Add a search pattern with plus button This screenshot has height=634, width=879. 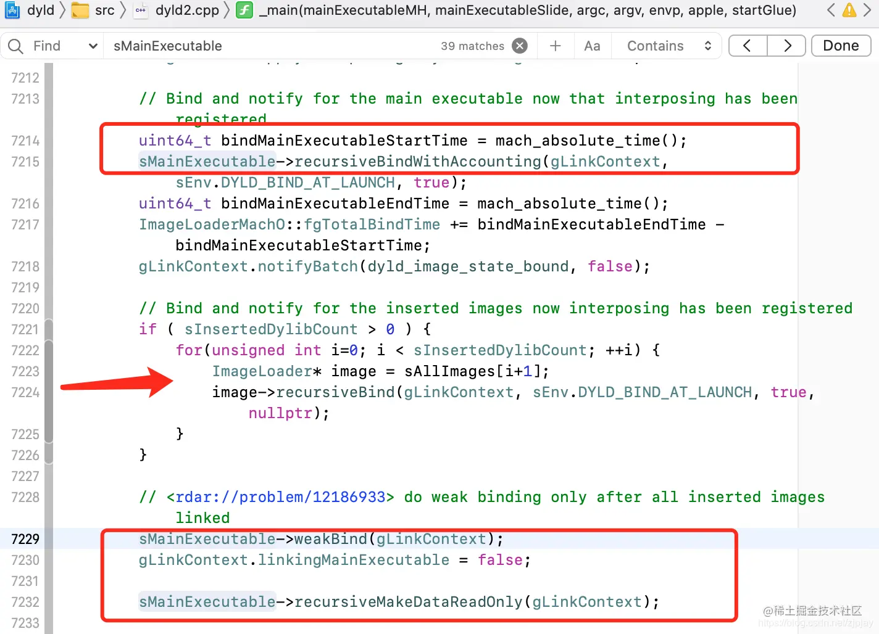point(556,46)
